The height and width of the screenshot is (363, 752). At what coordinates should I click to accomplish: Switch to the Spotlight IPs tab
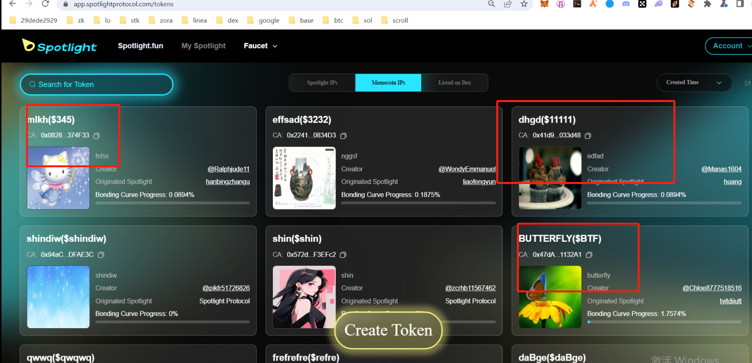322,82
